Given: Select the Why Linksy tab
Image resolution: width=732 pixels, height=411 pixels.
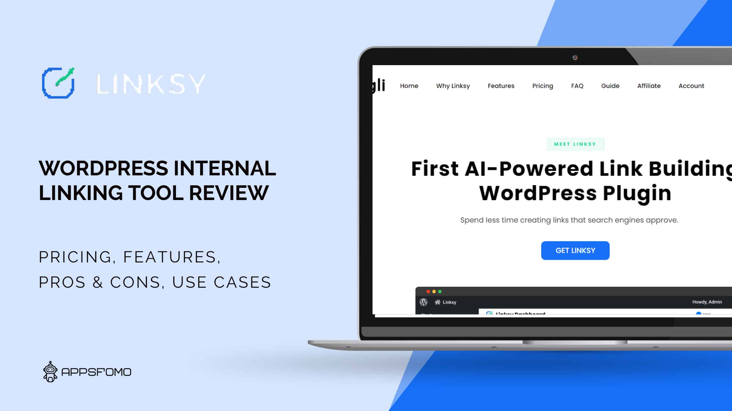Looking at the screenshot, I should (453, 86).
